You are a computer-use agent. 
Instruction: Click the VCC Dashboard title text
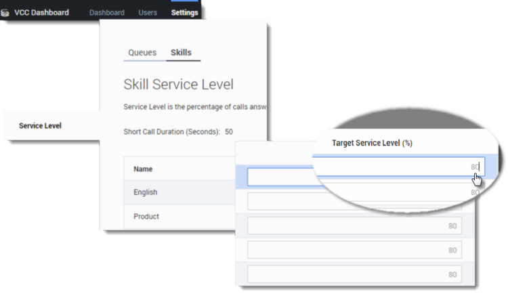(x=41, y=13)
